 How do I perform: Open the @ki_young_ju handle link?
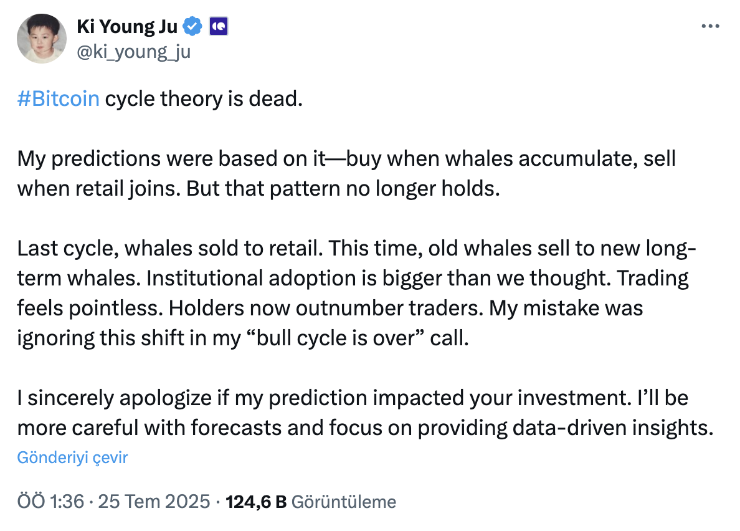point(133,51)
